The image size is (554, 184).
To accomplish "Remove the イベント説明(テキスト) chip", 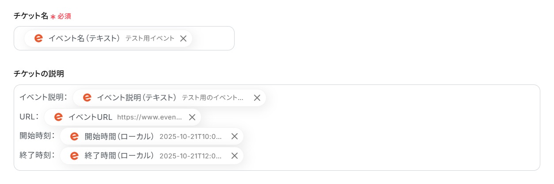I will [x=257, y=98].
